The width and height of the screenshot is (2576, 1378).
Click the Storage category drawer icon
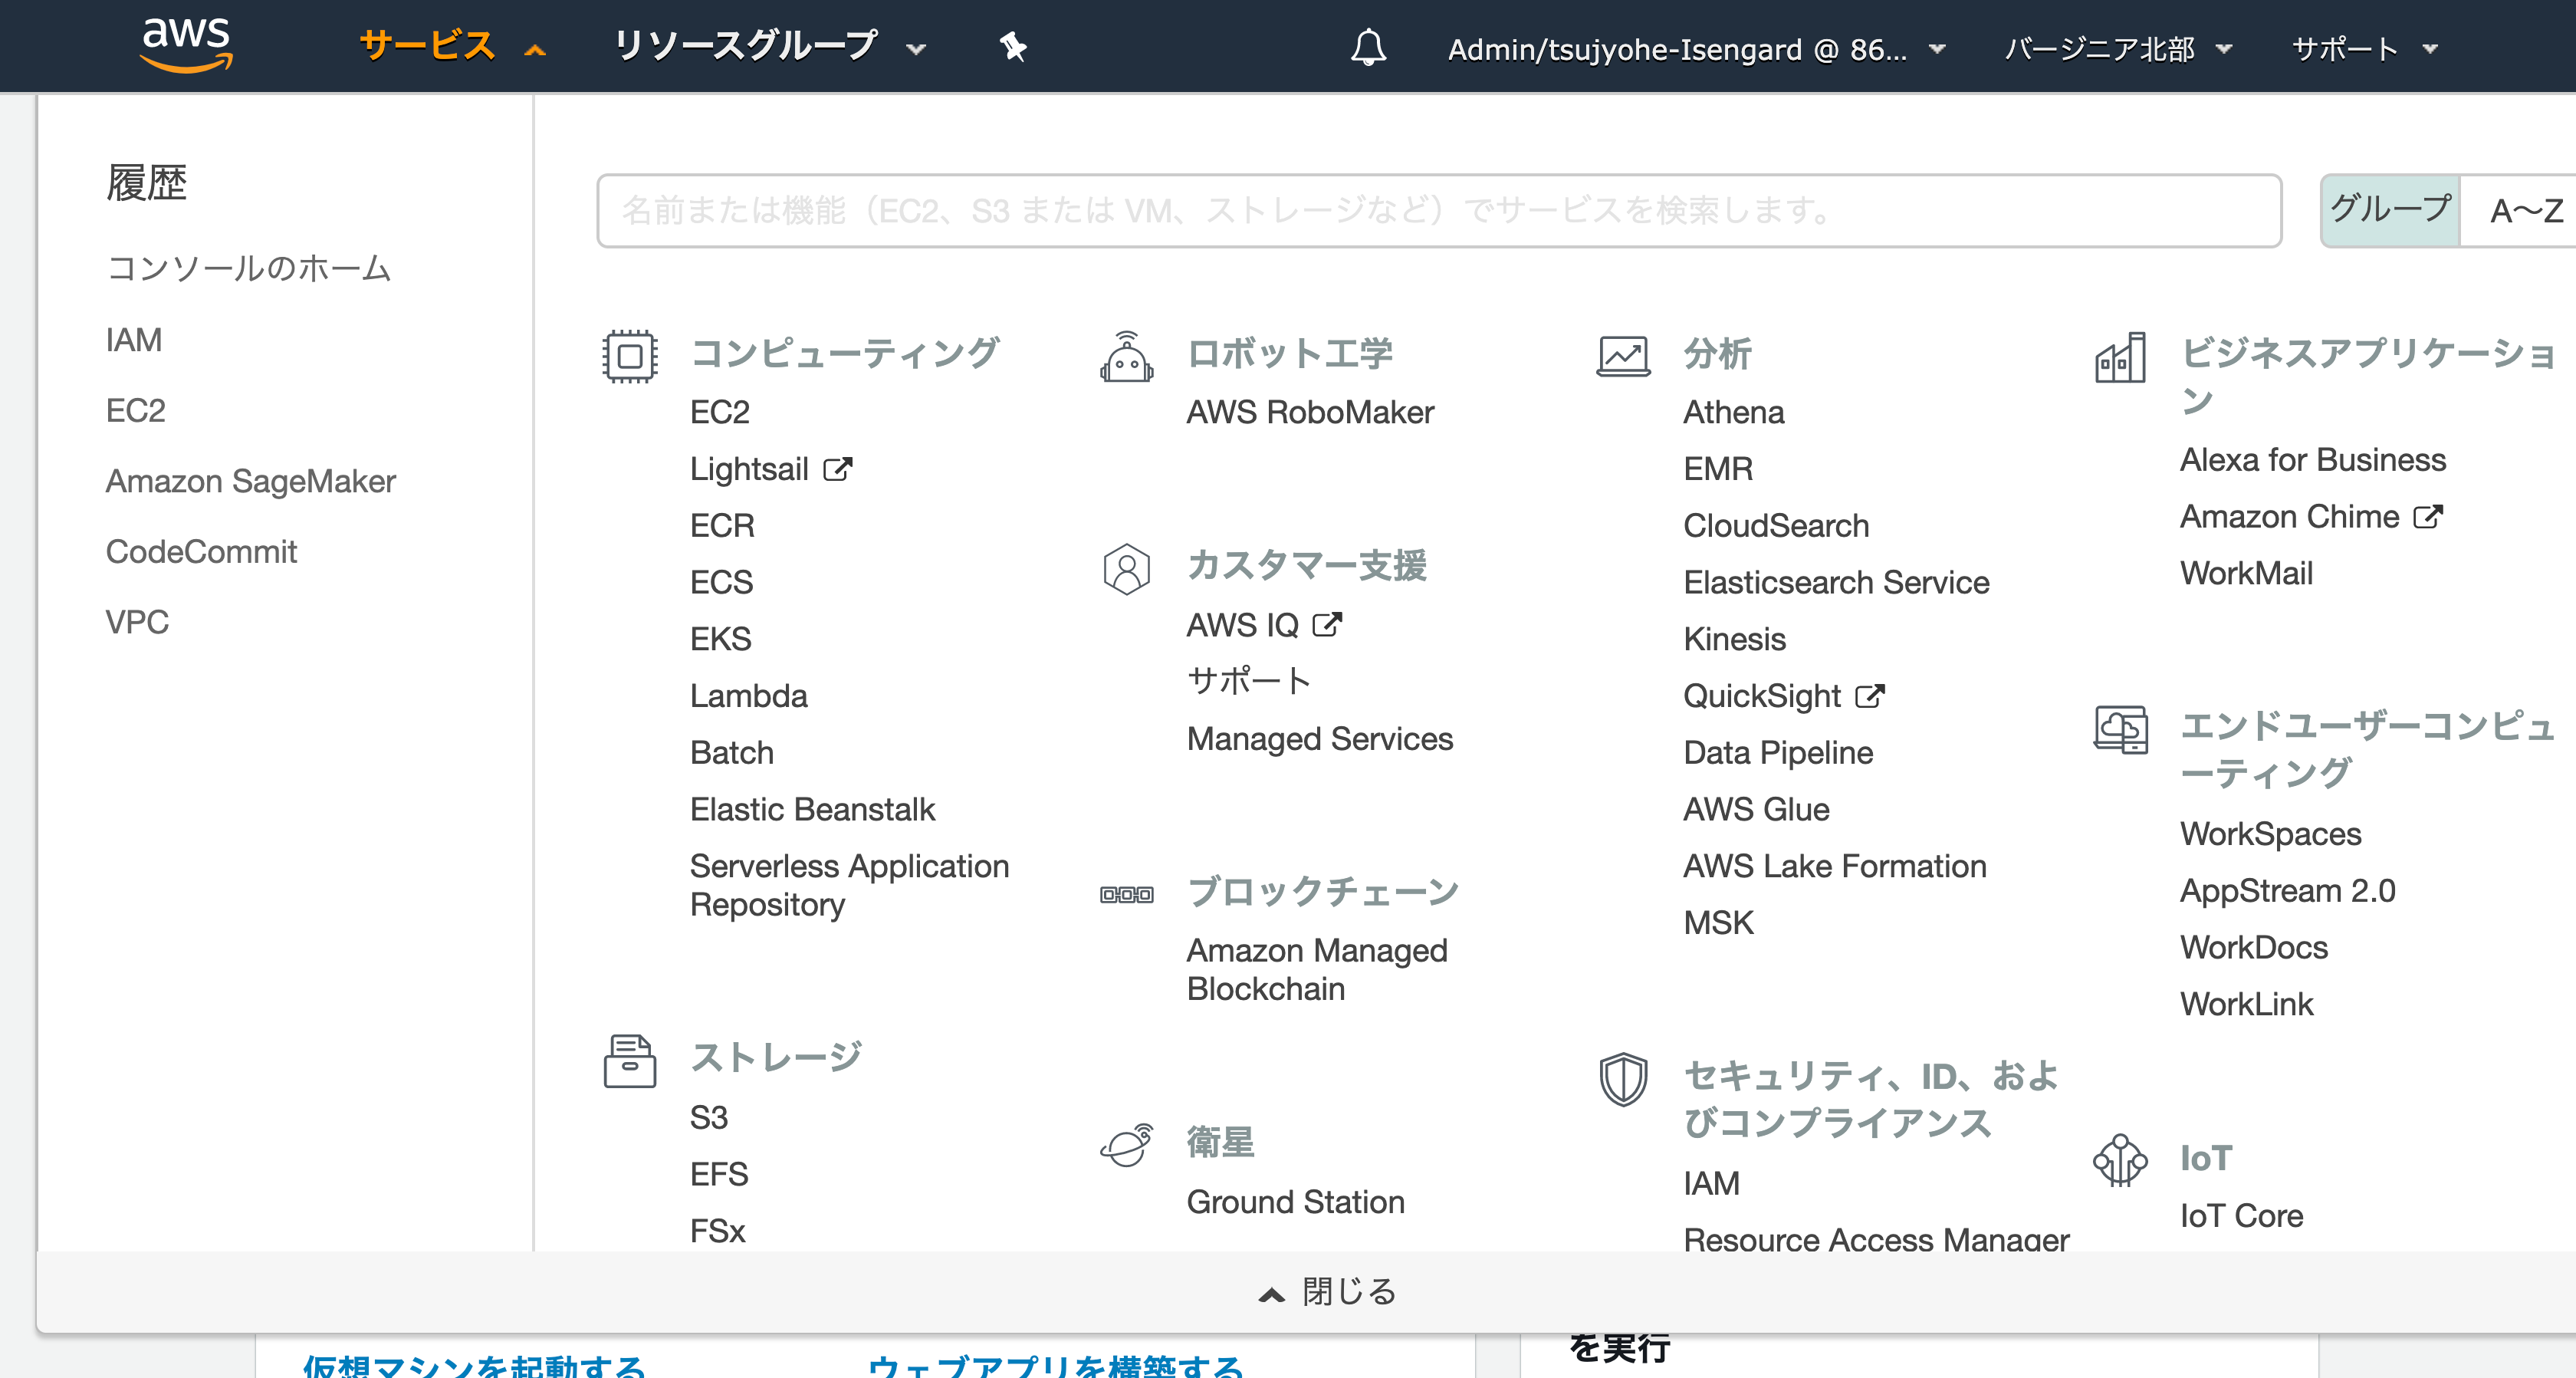click(629, 1060)
